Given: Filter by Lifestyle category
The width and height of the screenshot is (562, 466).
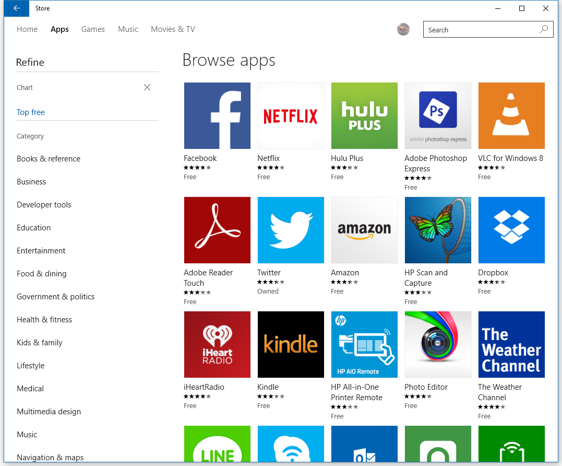Looking at the screenshot, I should pyautogui.click(x=30, y=366).
